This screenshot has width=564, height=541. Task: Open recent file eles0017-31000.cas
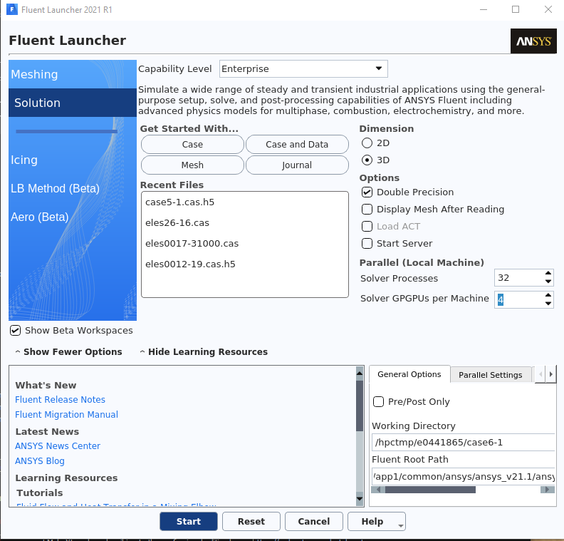point(192,244)
